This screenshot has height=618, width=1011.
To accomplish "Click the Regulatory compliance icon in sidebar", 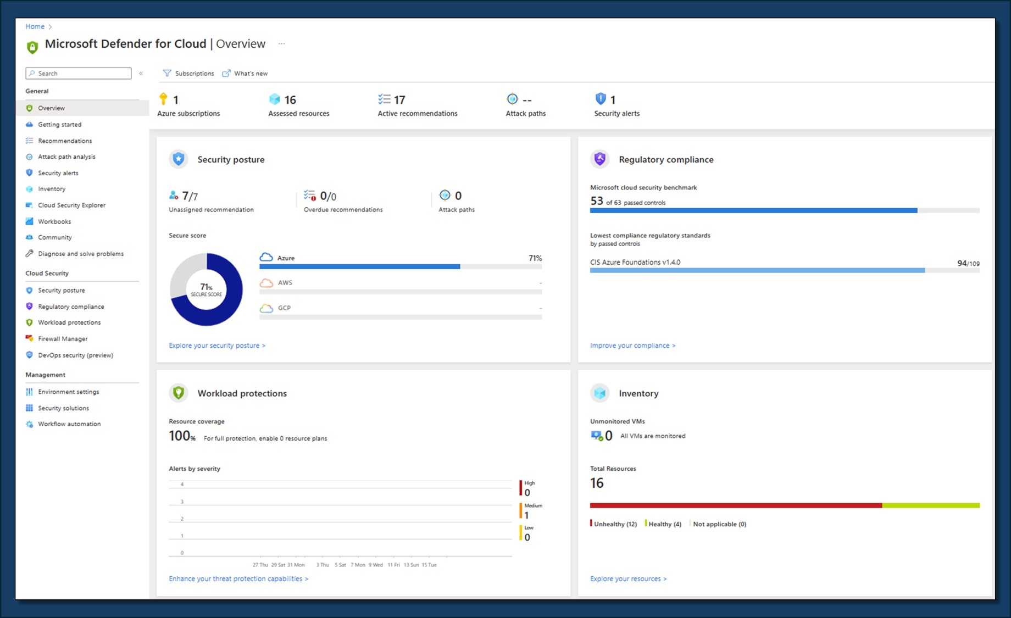I will [30, 307].
